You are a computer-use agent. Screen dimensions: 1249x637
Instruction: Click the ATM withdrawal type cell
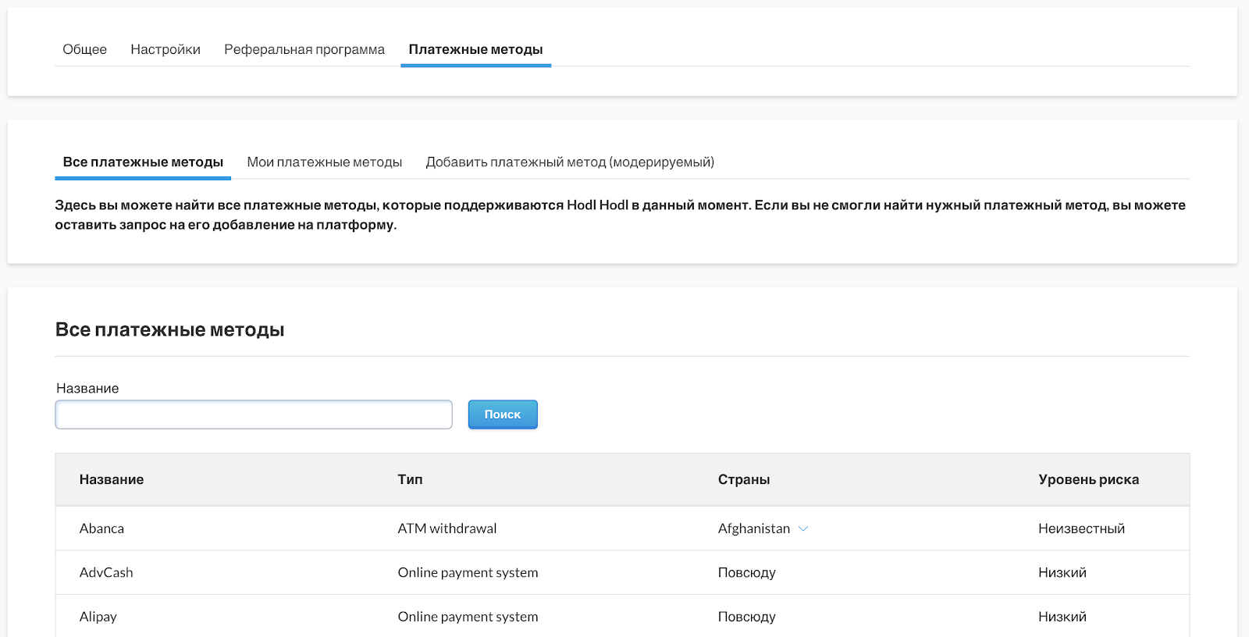coord(447,528)
